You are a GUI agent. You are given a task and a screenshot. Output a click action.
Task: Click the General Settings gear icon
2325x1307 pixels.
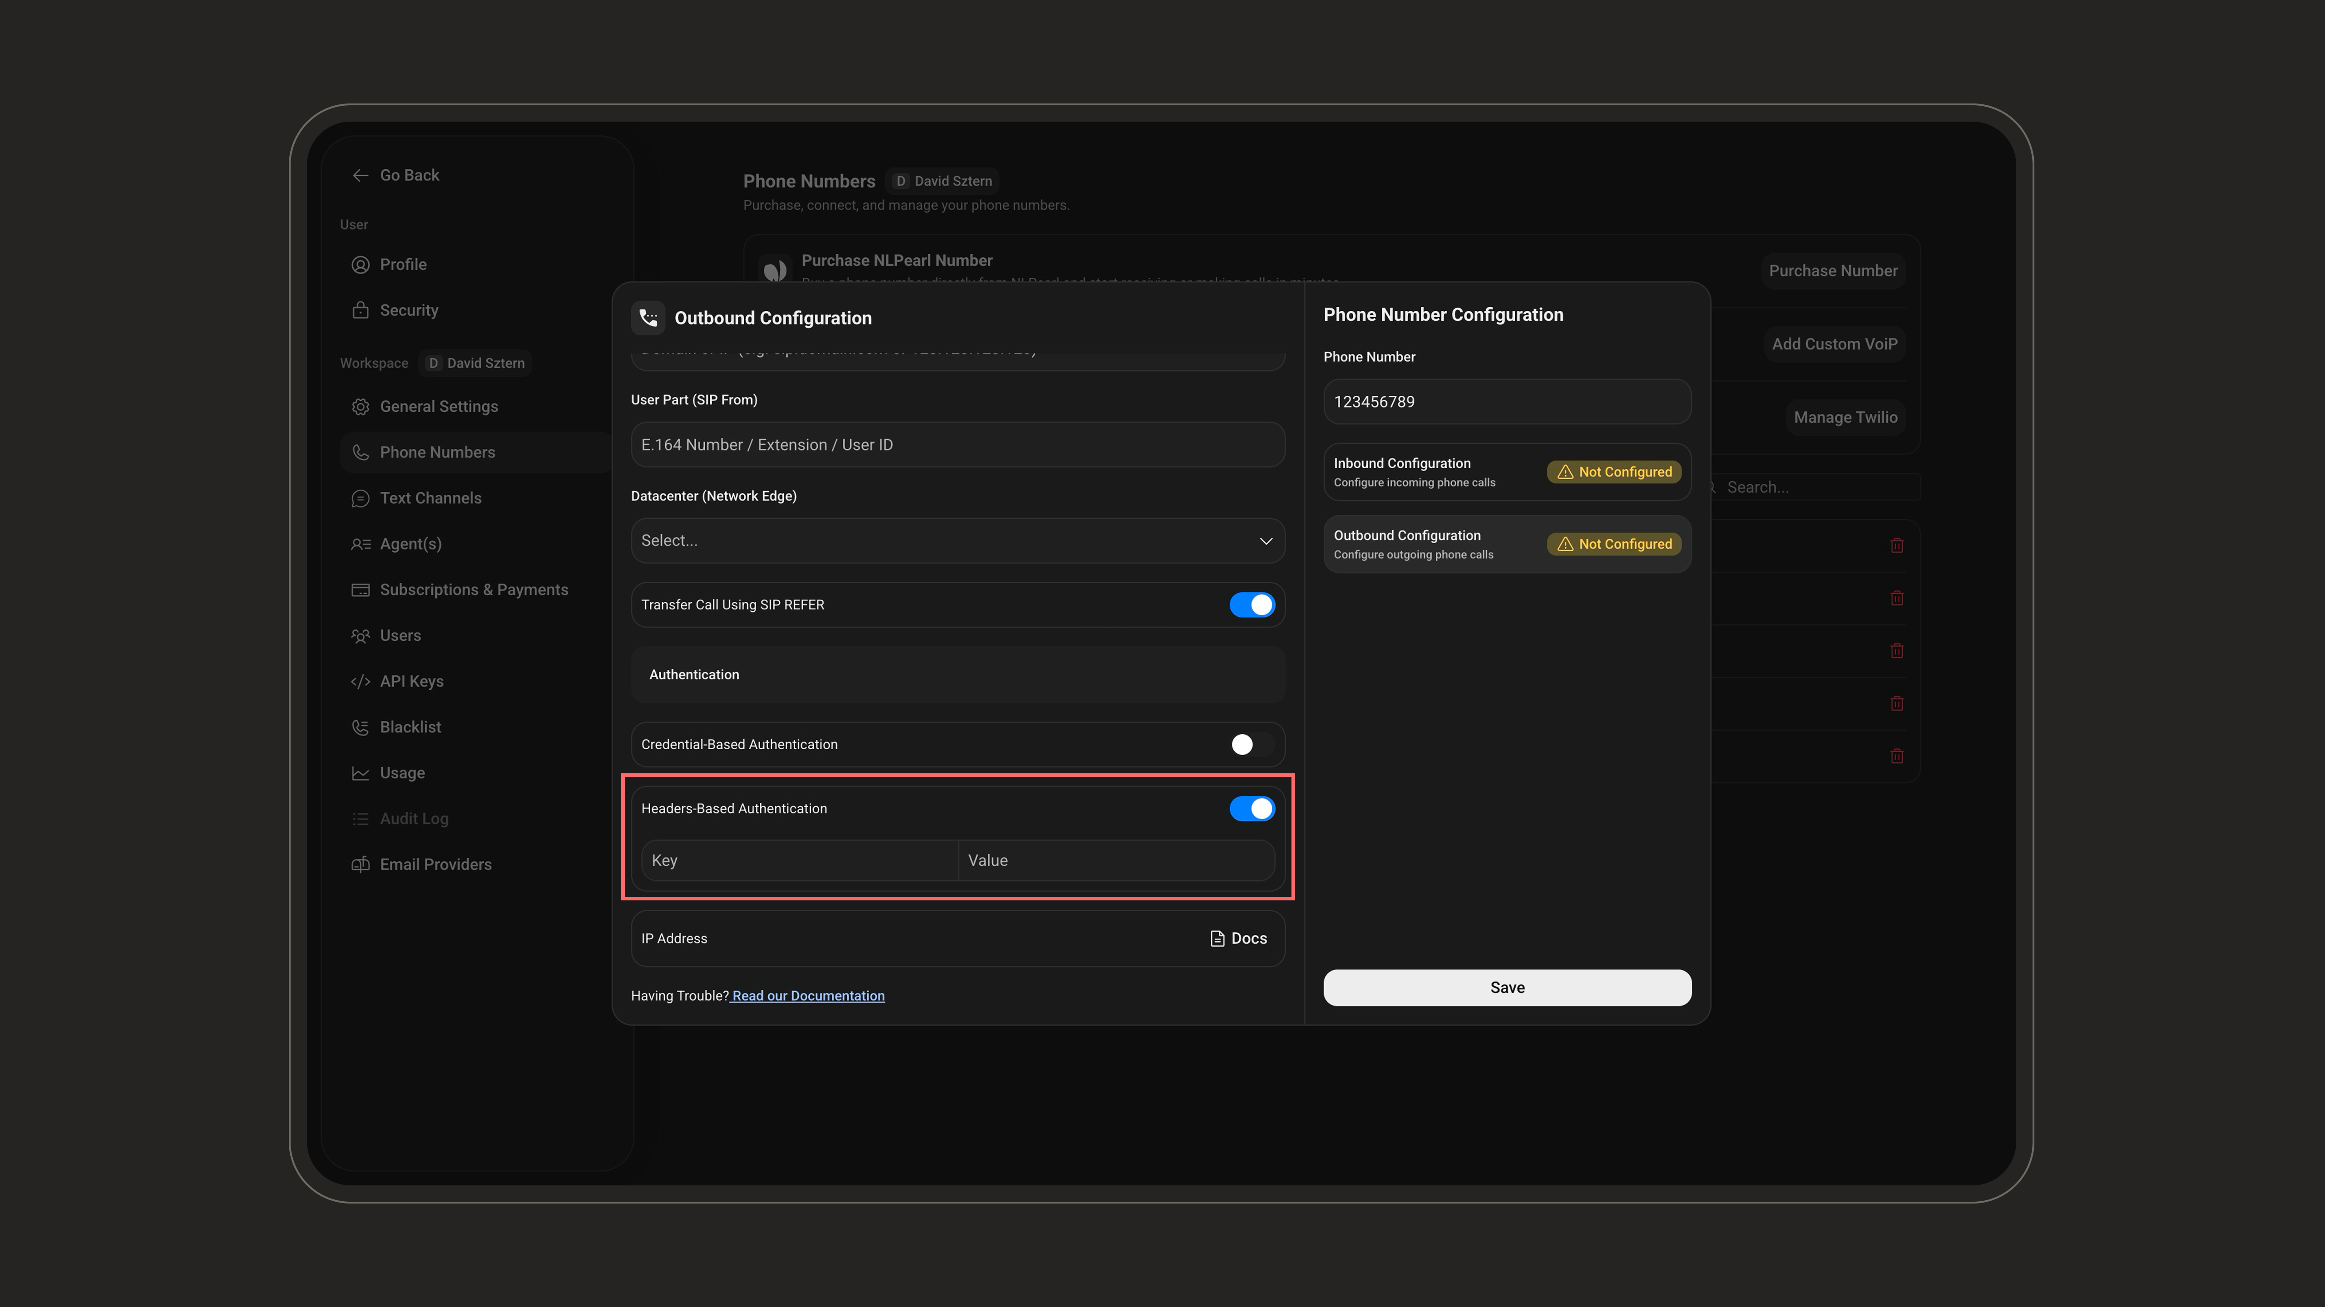[360, 407]
